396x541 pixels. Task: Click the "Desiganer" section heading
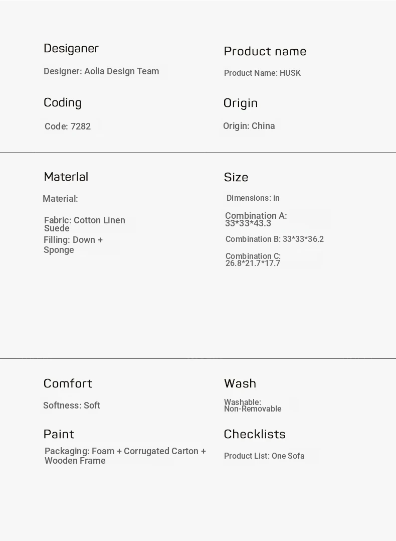tap(71, 48)
